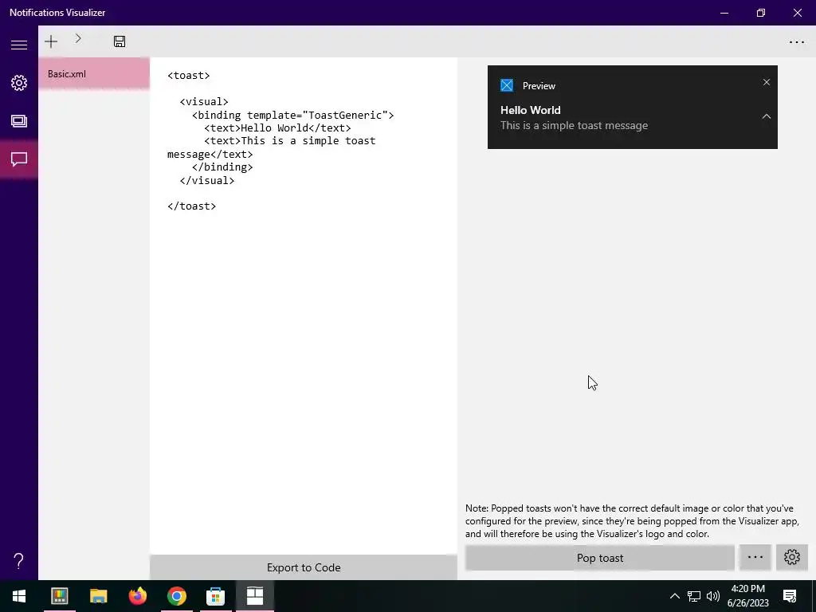
Task: Open preview settings gear near Pop toast
Action: (792, 558)
